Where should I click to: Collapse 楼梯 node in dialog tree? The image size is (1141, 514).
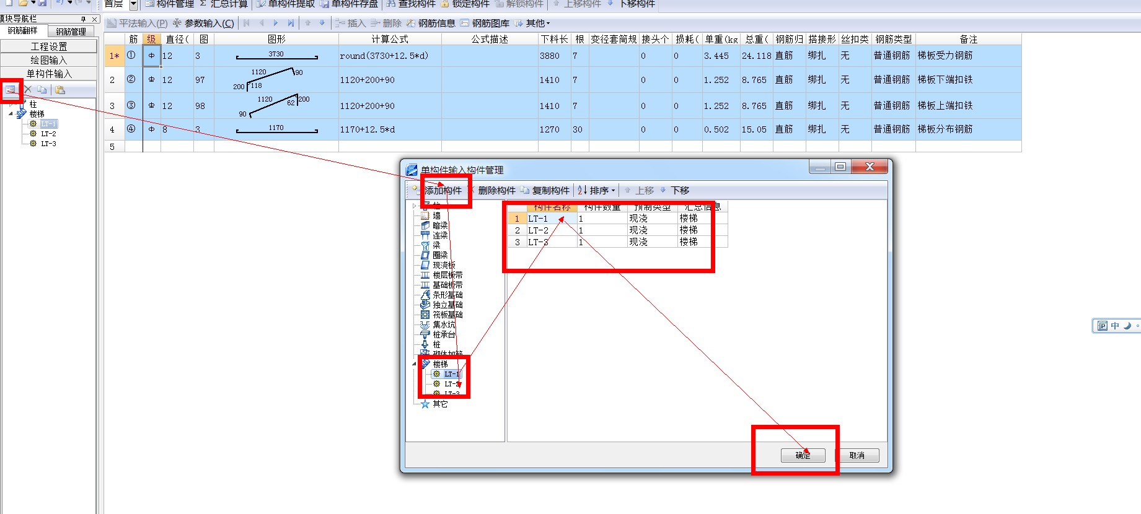coord(415,364)
